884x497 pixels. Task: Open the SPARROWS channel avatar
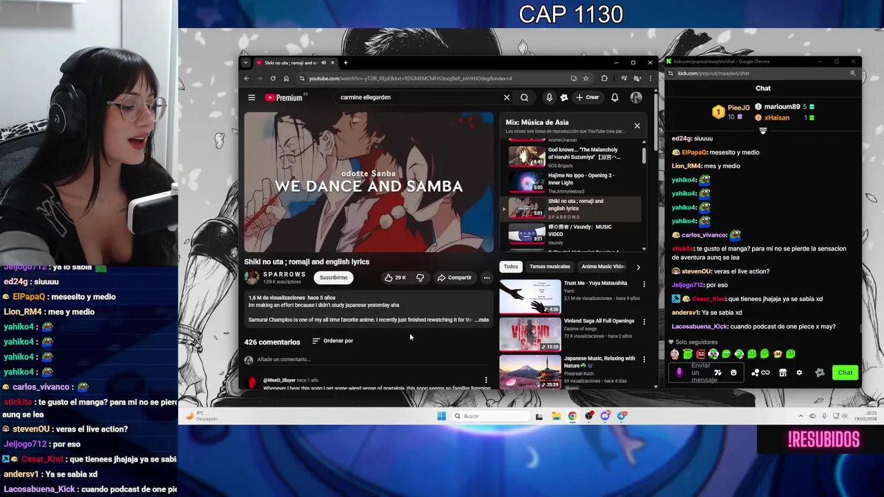coord(251,277)
